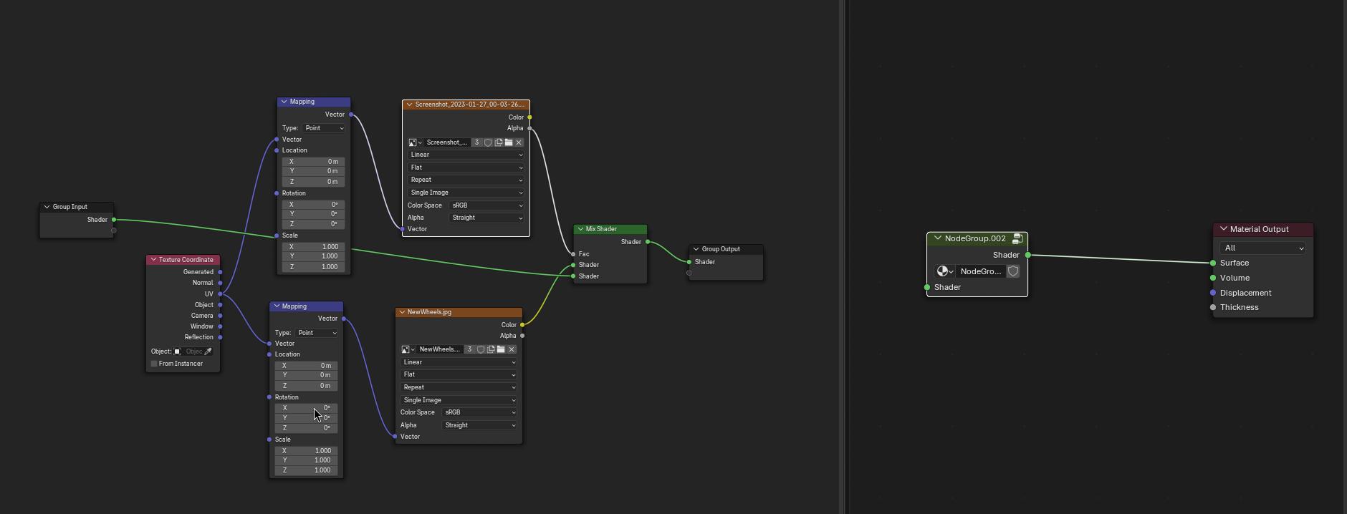Screen dimensions: 1347x514
Task: Open Flat projection dropdown in Screenshot node
Action: tap(466, 168)
